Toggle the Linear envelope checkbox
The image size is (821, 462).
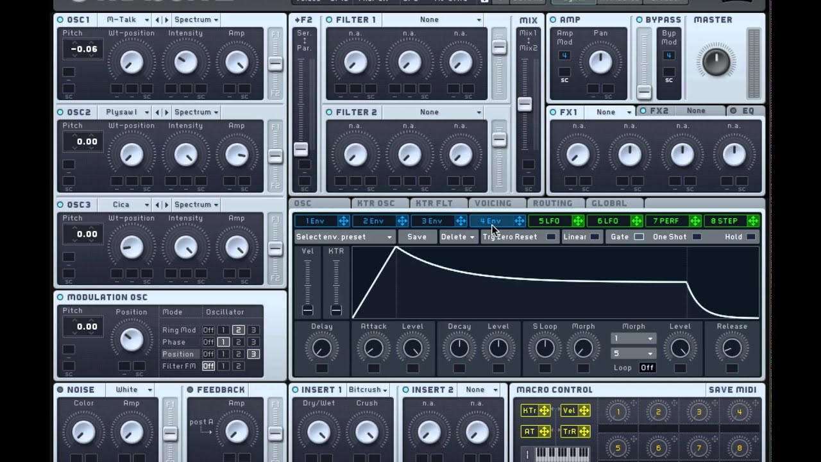coord(595,237)
